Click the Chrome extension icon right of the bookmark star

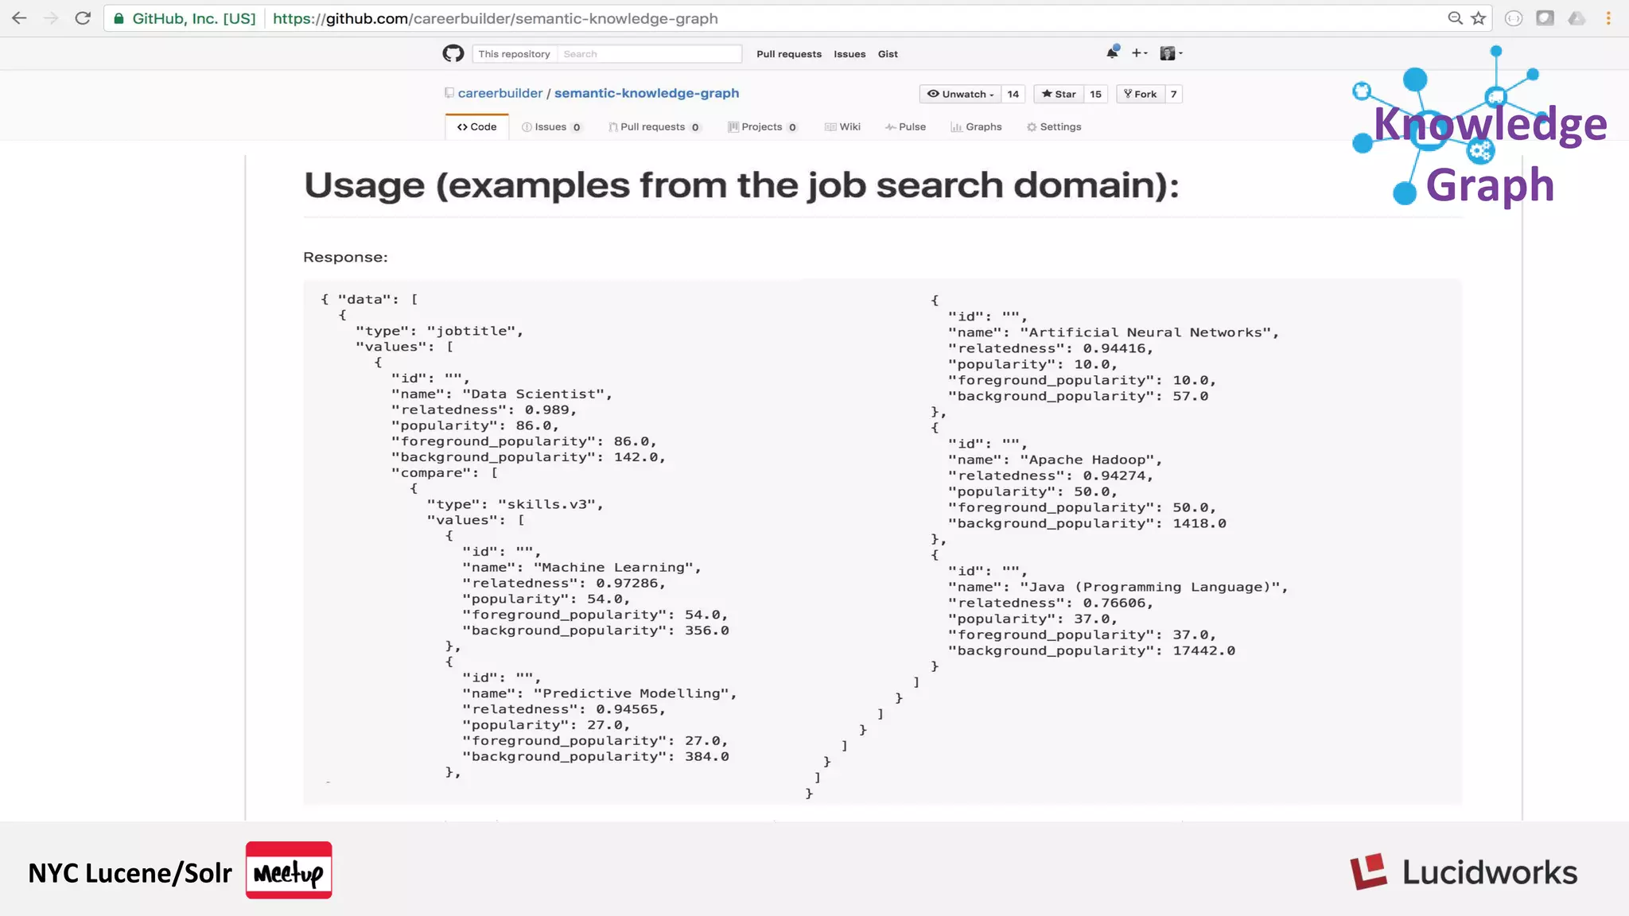pos(1514,18)
